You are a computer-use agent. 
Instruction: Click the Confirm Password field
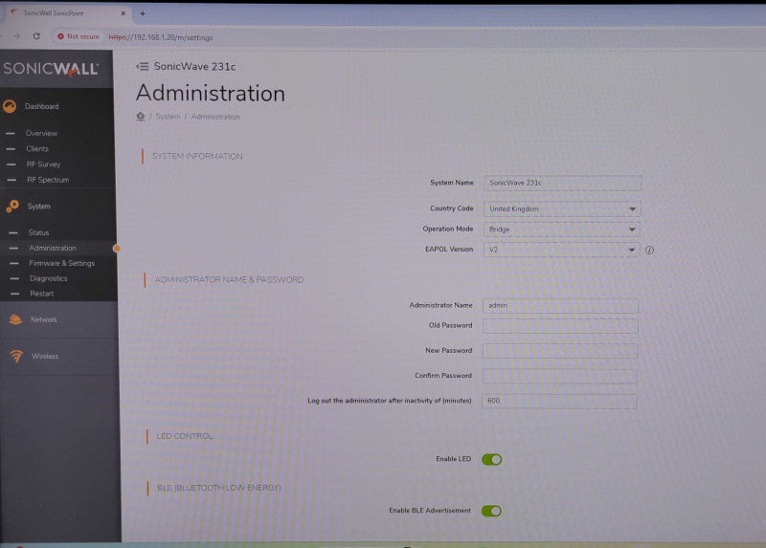(x=560, y=376)
